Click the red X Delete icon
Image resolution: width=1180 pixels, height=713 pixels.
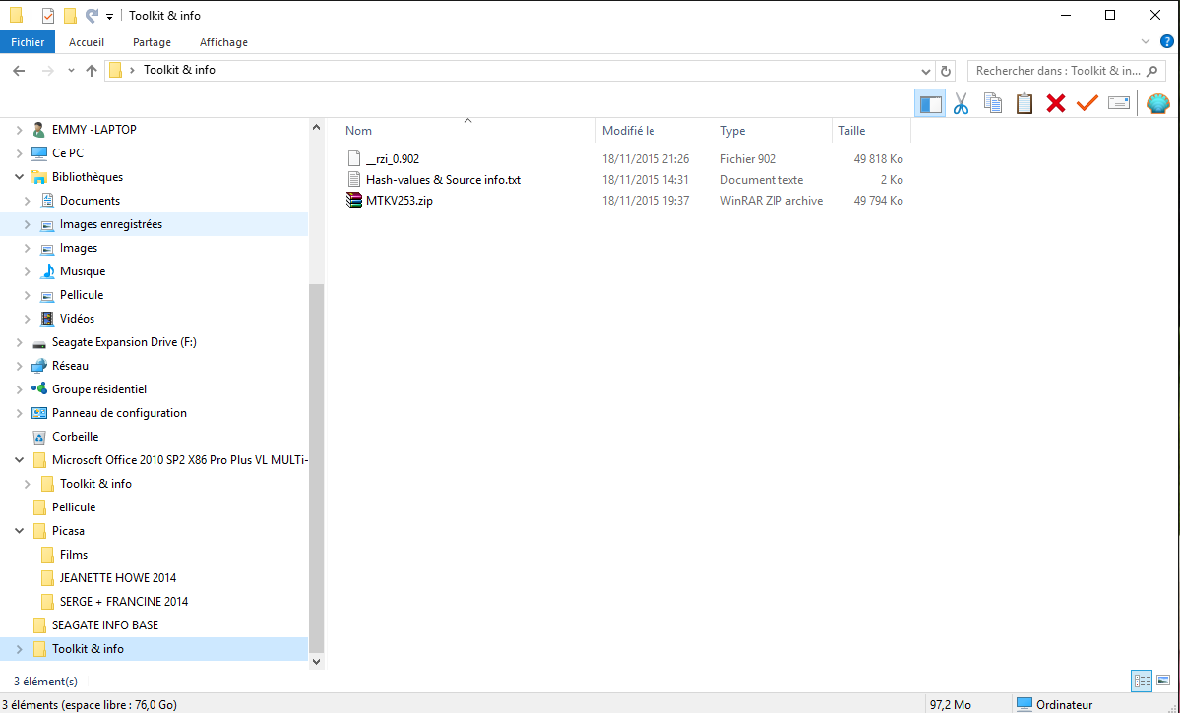tap(1056, 104)
